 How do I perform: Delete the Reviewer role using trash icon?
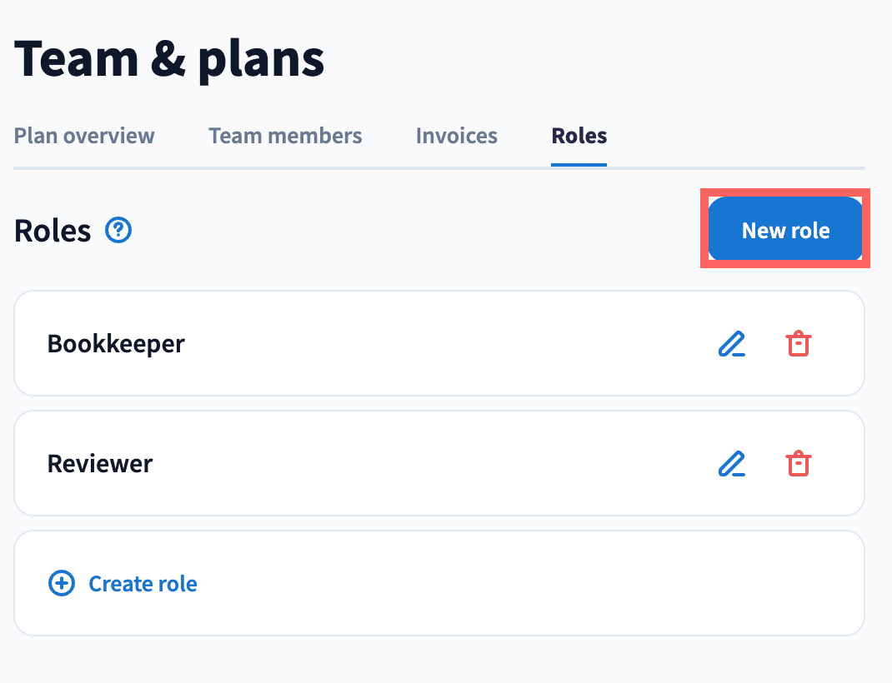click(x=799, y=463)
